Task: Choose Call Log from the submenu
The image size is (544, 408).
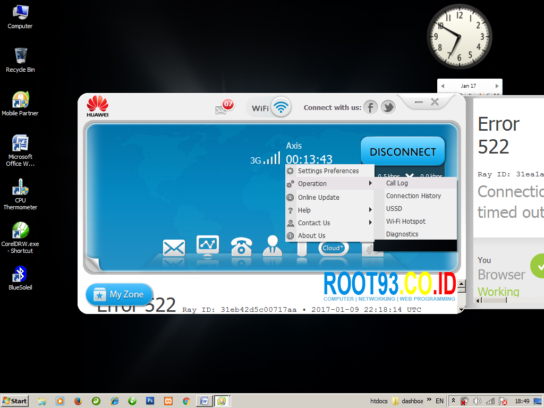Action: [415, 183]
